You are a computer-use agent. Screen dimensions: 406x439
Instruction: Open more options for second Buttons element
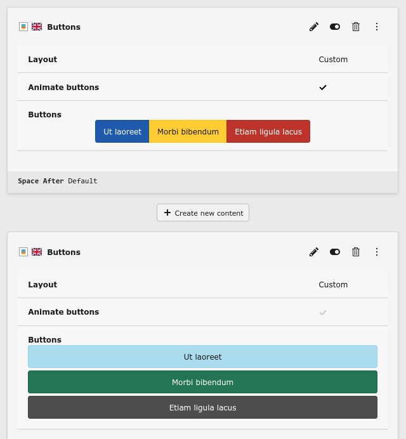pos(377,252)
